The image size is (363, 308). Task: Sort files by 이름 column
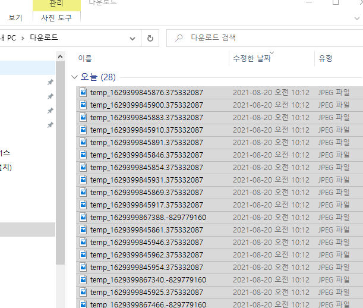85,58
